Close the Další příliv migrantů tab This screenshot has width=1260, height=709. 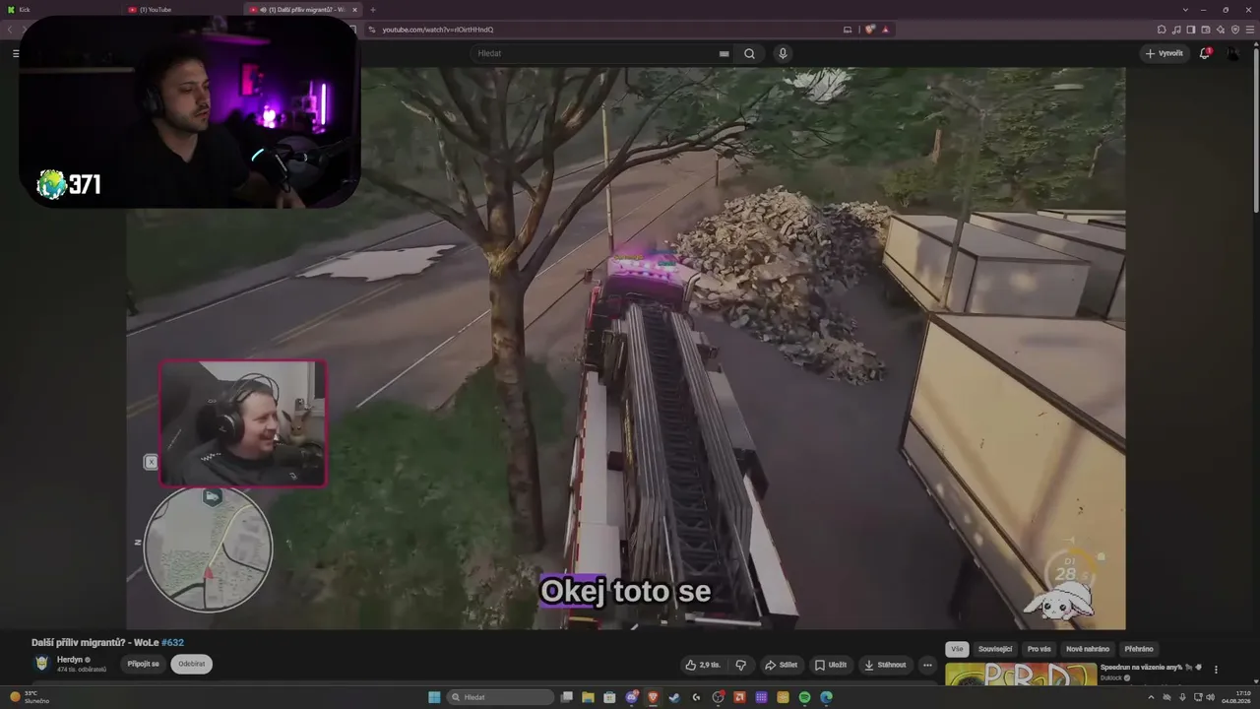tap(355, 10)
